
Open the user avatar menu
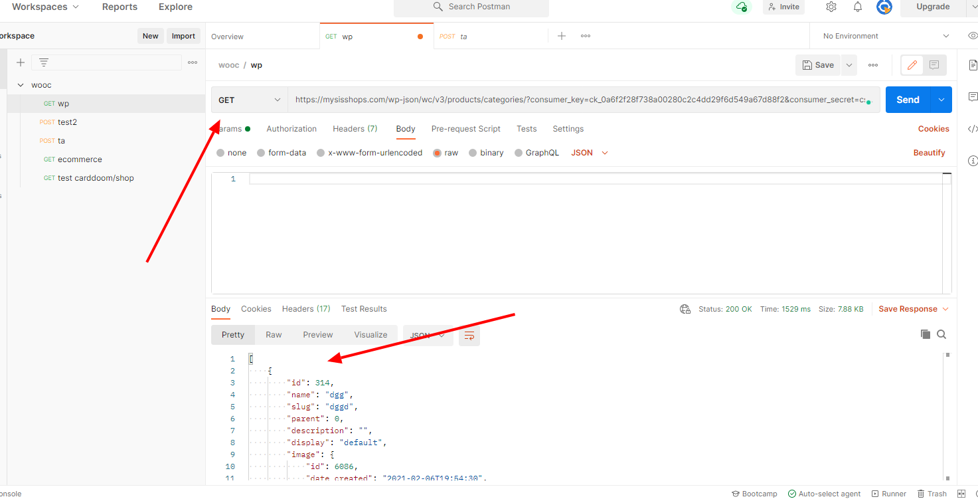884,7
